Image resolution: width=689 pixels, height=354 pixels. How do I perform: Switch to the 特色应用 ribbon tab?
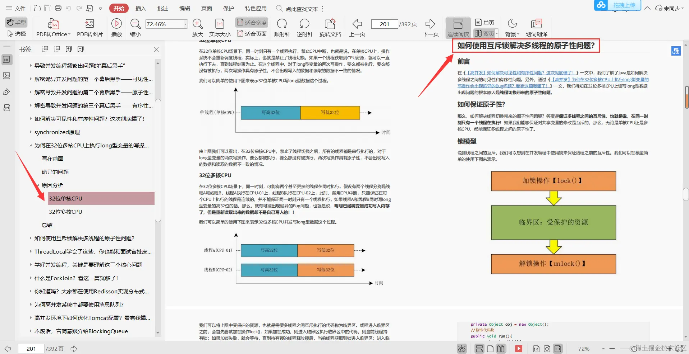pos(256,8)
